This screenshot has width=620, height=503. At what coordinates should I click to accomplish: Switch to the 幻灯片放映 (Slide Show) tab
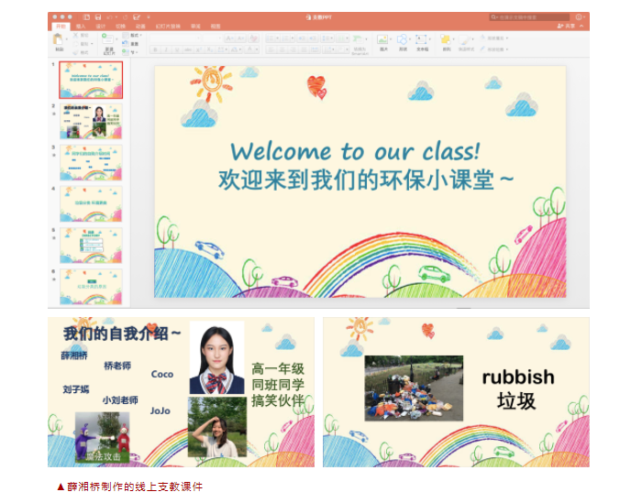tap(168, 27)
